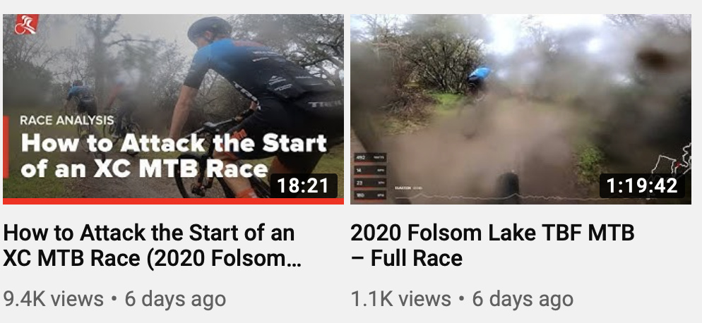Open the Full Race muddy lens thumbnail

click(520, 109)
